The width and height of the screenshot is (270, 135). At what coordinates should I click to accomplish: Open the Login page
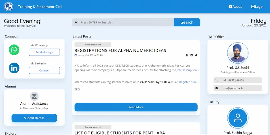257,7
